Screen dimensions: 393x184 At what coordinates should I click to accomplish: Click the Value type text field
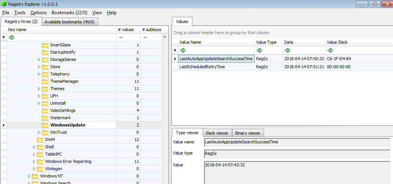pos(297,154)
